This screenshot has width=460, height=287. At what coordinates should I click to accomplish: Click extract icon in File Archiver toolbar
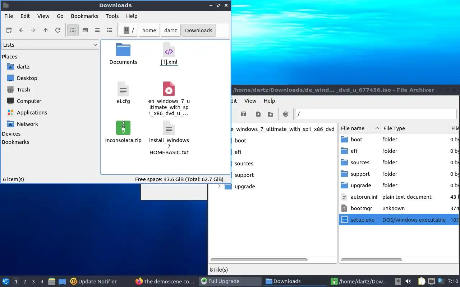click(x=243, y=114)
